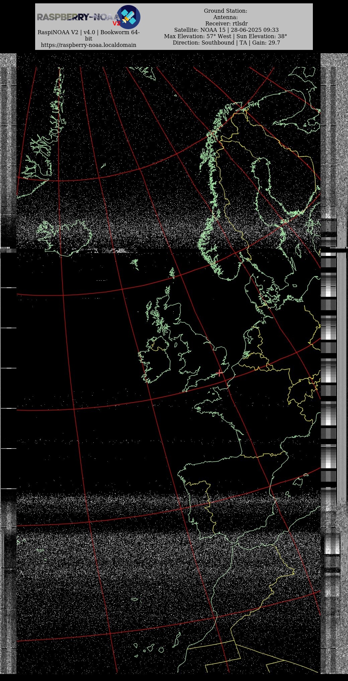The image size is (348, 681).
Task: Select the 'Receiver: rtlsdr' line
Action: [x=226, y=24]
